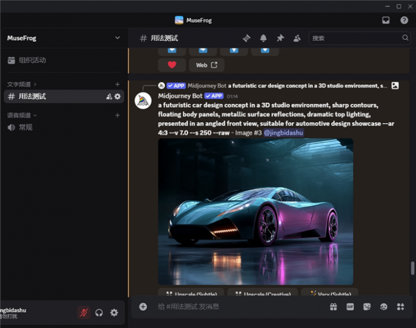Screen dimensions: 416x328
Task: Open the inbox icon in title bar
Action: pos(386,20)
